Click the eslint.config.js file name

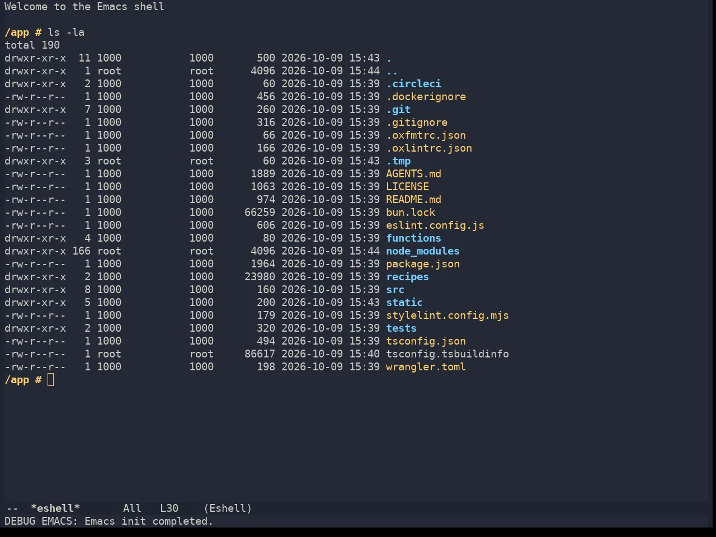click(x=435, y=225)
